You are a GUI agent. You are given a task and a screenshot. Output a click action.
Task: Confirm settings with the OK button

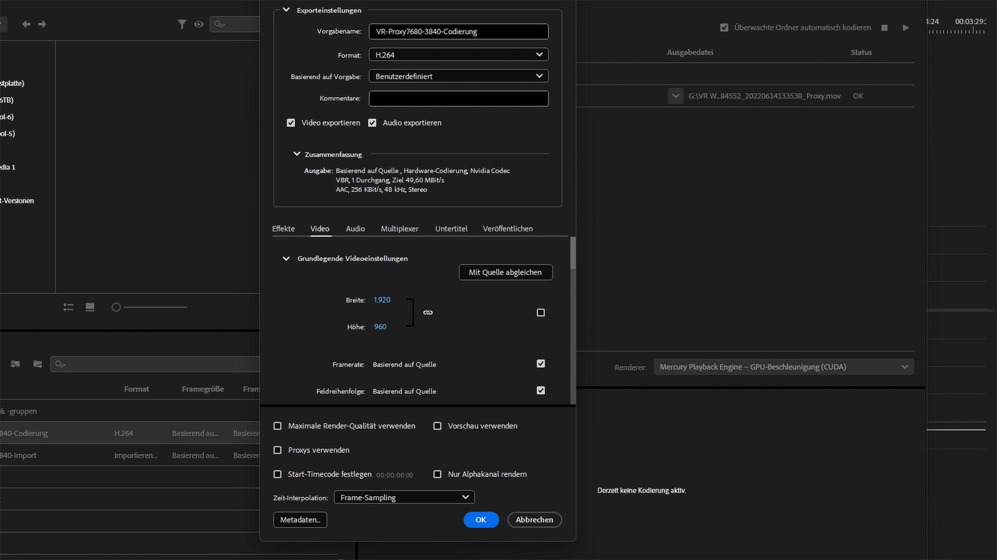481,520
